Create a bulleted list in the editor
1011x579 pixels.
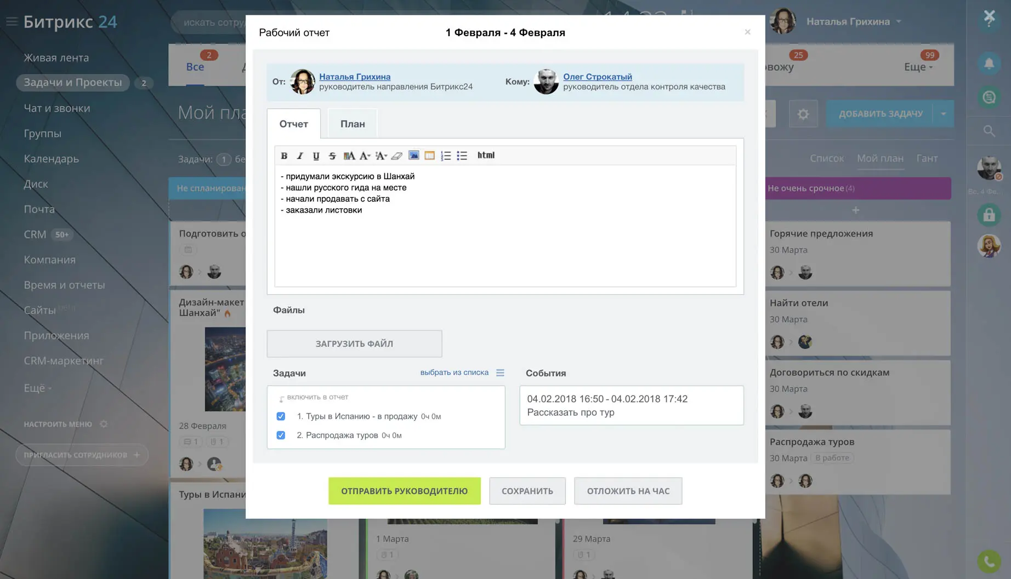coord(462,156)
